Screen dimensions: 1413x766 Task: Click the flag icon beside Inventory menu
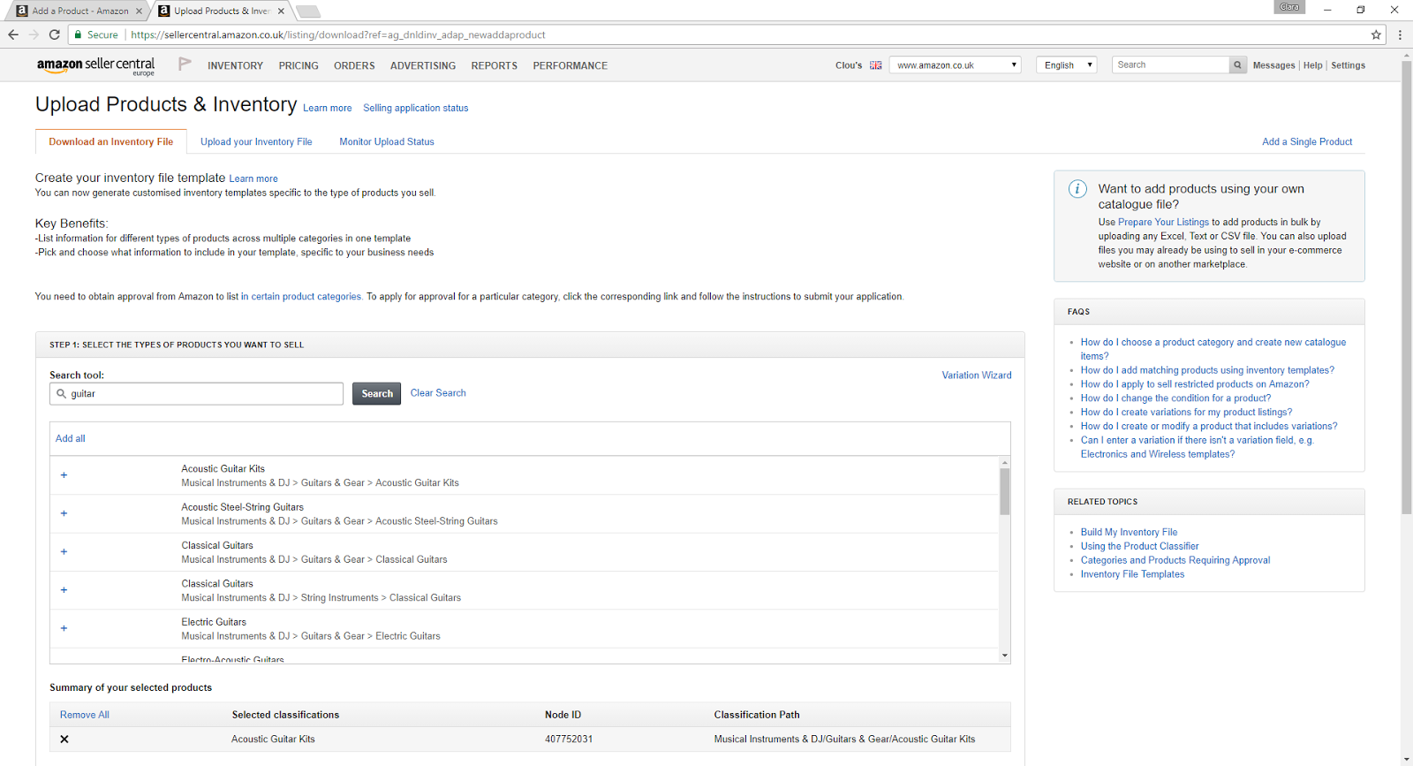[x=185, y=64]
